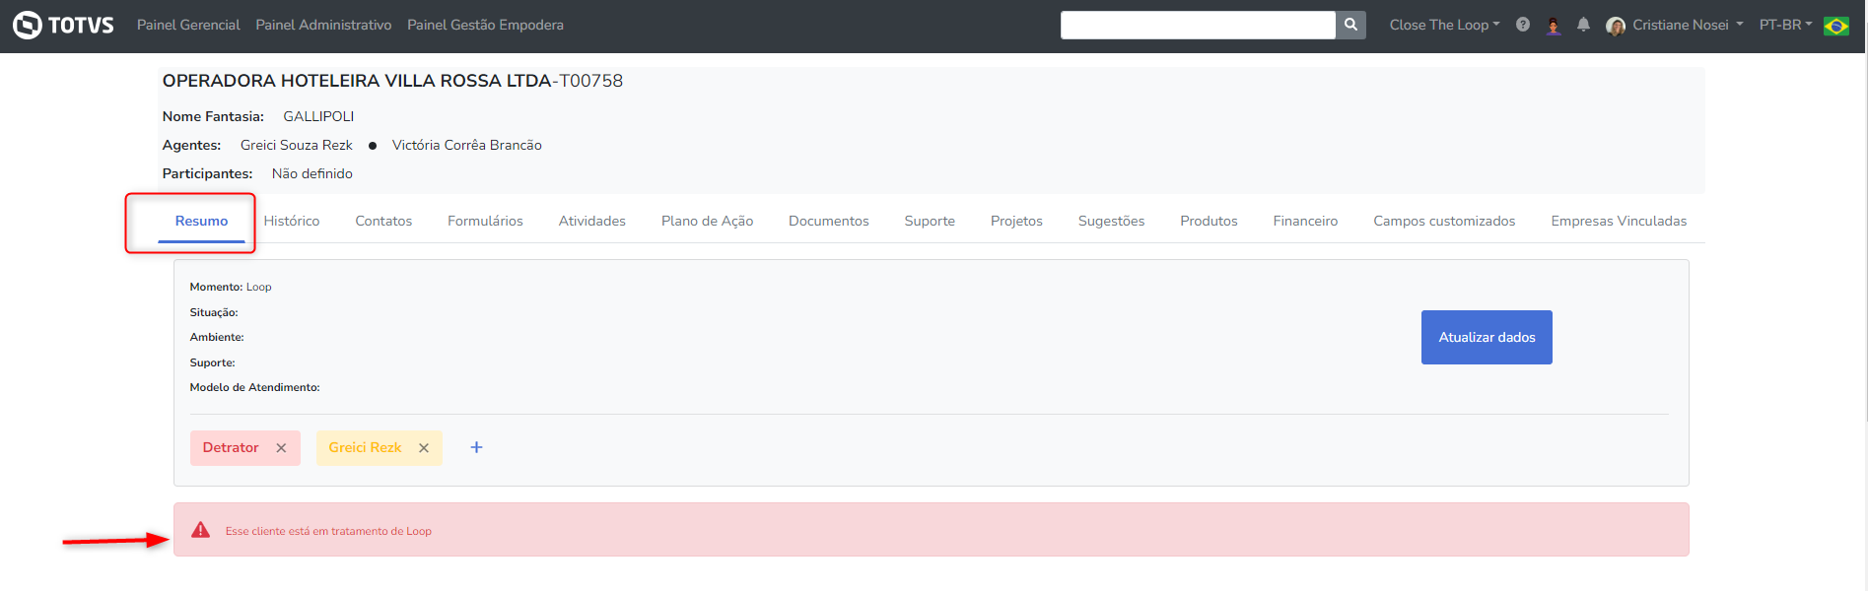Click the Modelo de Atendimento label
Image resolution: width=1868 pixels, height=591 pixels.
click(254, 387)
